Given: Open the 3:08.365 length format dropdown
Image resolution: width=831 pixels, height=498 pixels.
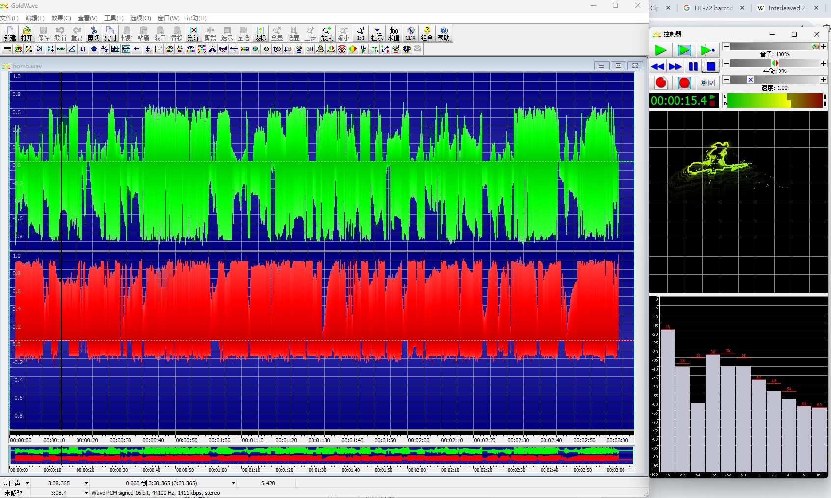Looking at the screenshot, I should coord(86,483).
